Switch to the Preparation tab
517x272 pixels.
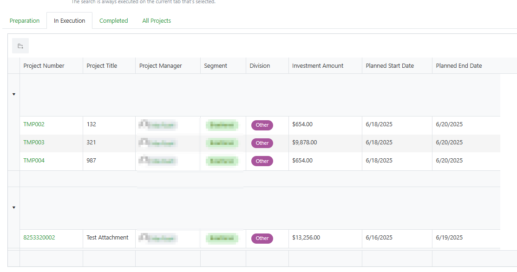coord(25,21)
